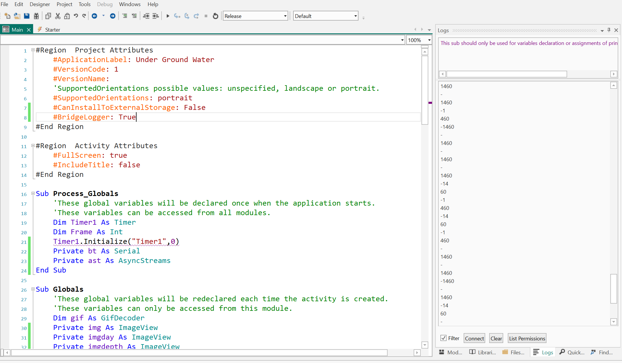Image resolution: width=622 pixels, height=363 pixels.
Task: Switch to the Starter tab
Action: (52, 30)
